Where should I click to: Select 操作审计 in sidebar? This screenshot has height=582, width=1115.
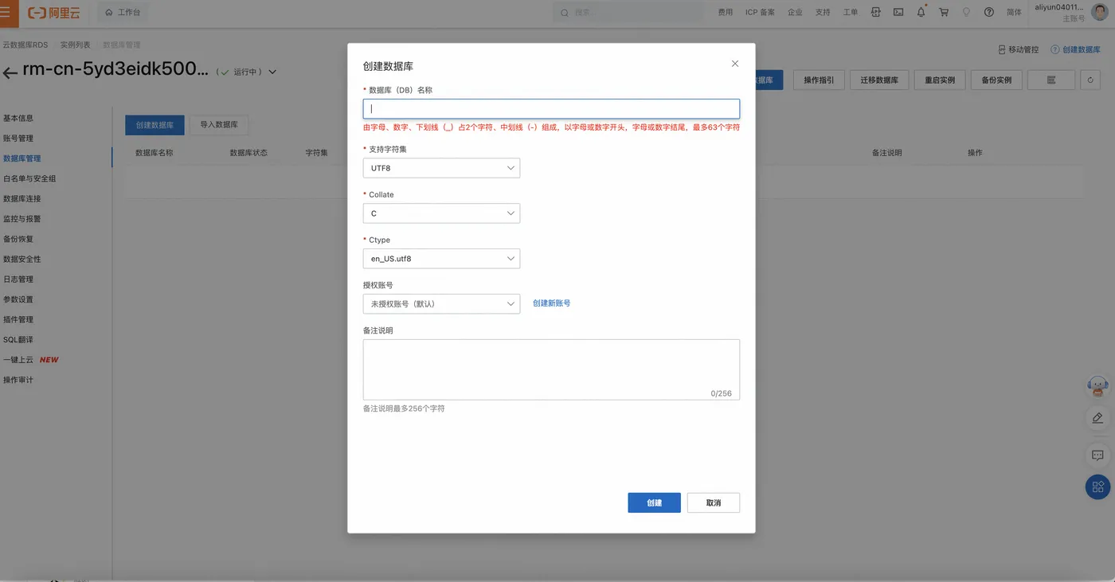click(18, 380)
